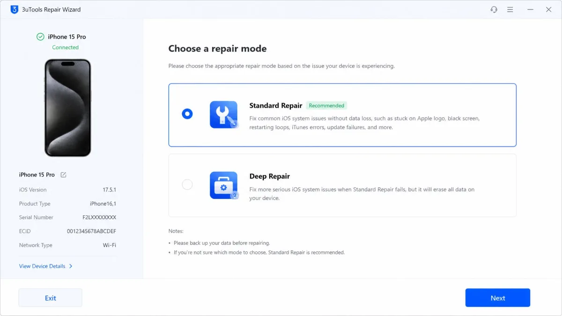This screenshot has width=562, height=316.
Task: Click the blue Next button
Action: (497, 298)
